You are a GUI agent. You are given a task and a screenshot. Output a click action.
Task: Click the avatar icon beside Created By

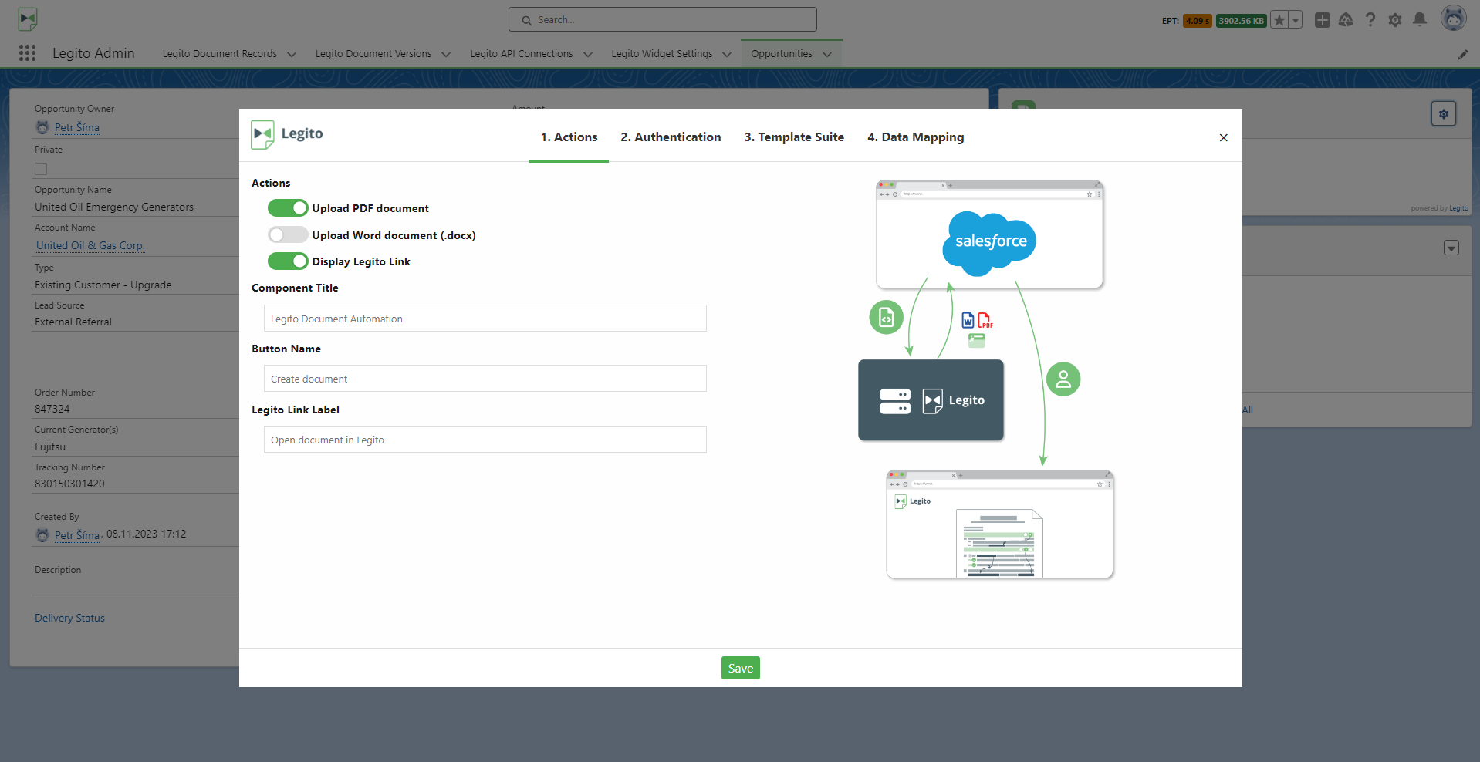[42, 534]
